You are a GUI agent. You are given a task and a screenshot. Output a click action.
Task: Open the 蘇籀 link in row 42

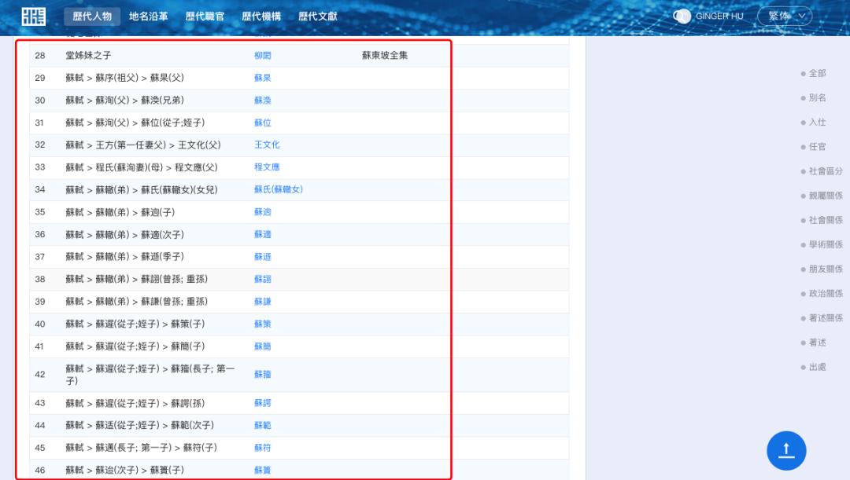coord(262,375)
